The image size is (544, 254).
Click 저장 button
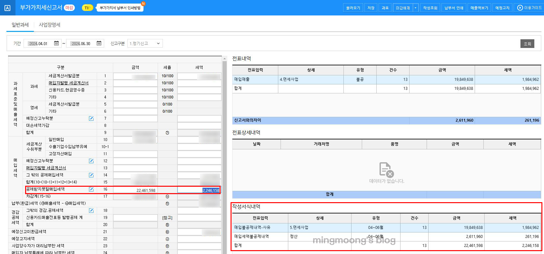[371, 8]
